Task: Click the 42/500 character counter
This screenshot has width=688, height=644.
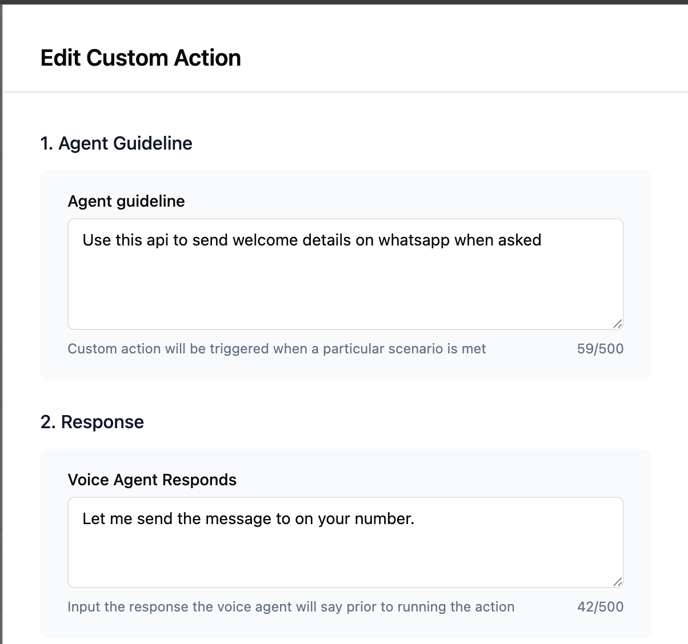Action: (x=600, y=607)
